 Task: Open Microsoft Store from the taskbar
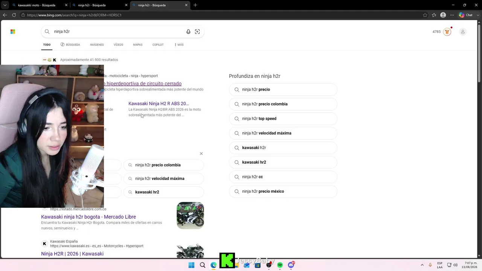coord(258,265)
